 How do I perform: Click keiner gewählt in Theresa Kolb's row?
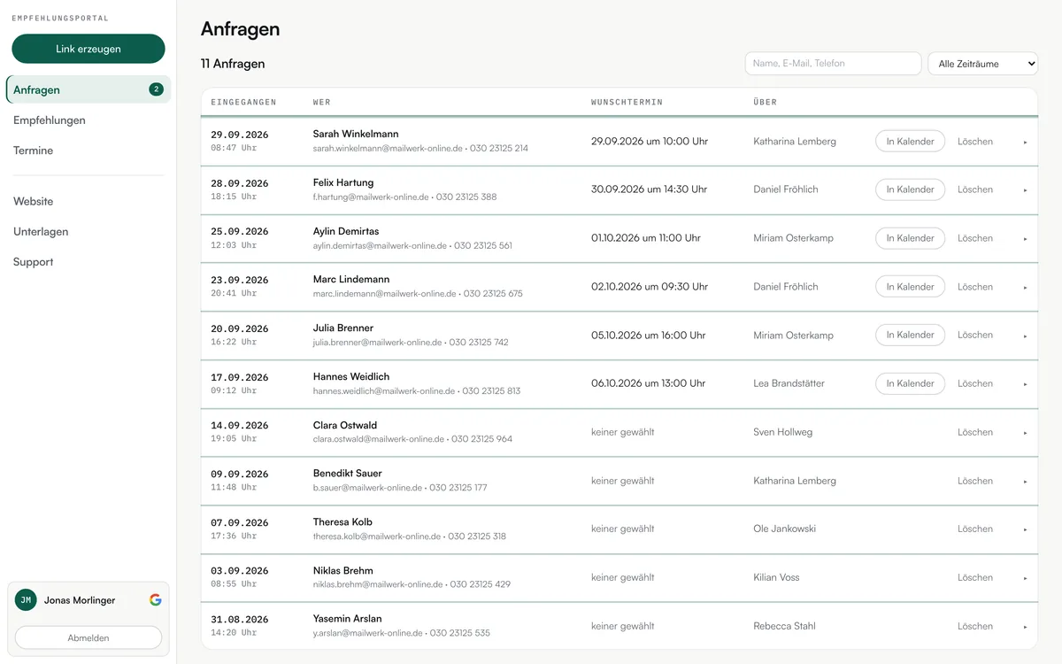coord(623,529)
